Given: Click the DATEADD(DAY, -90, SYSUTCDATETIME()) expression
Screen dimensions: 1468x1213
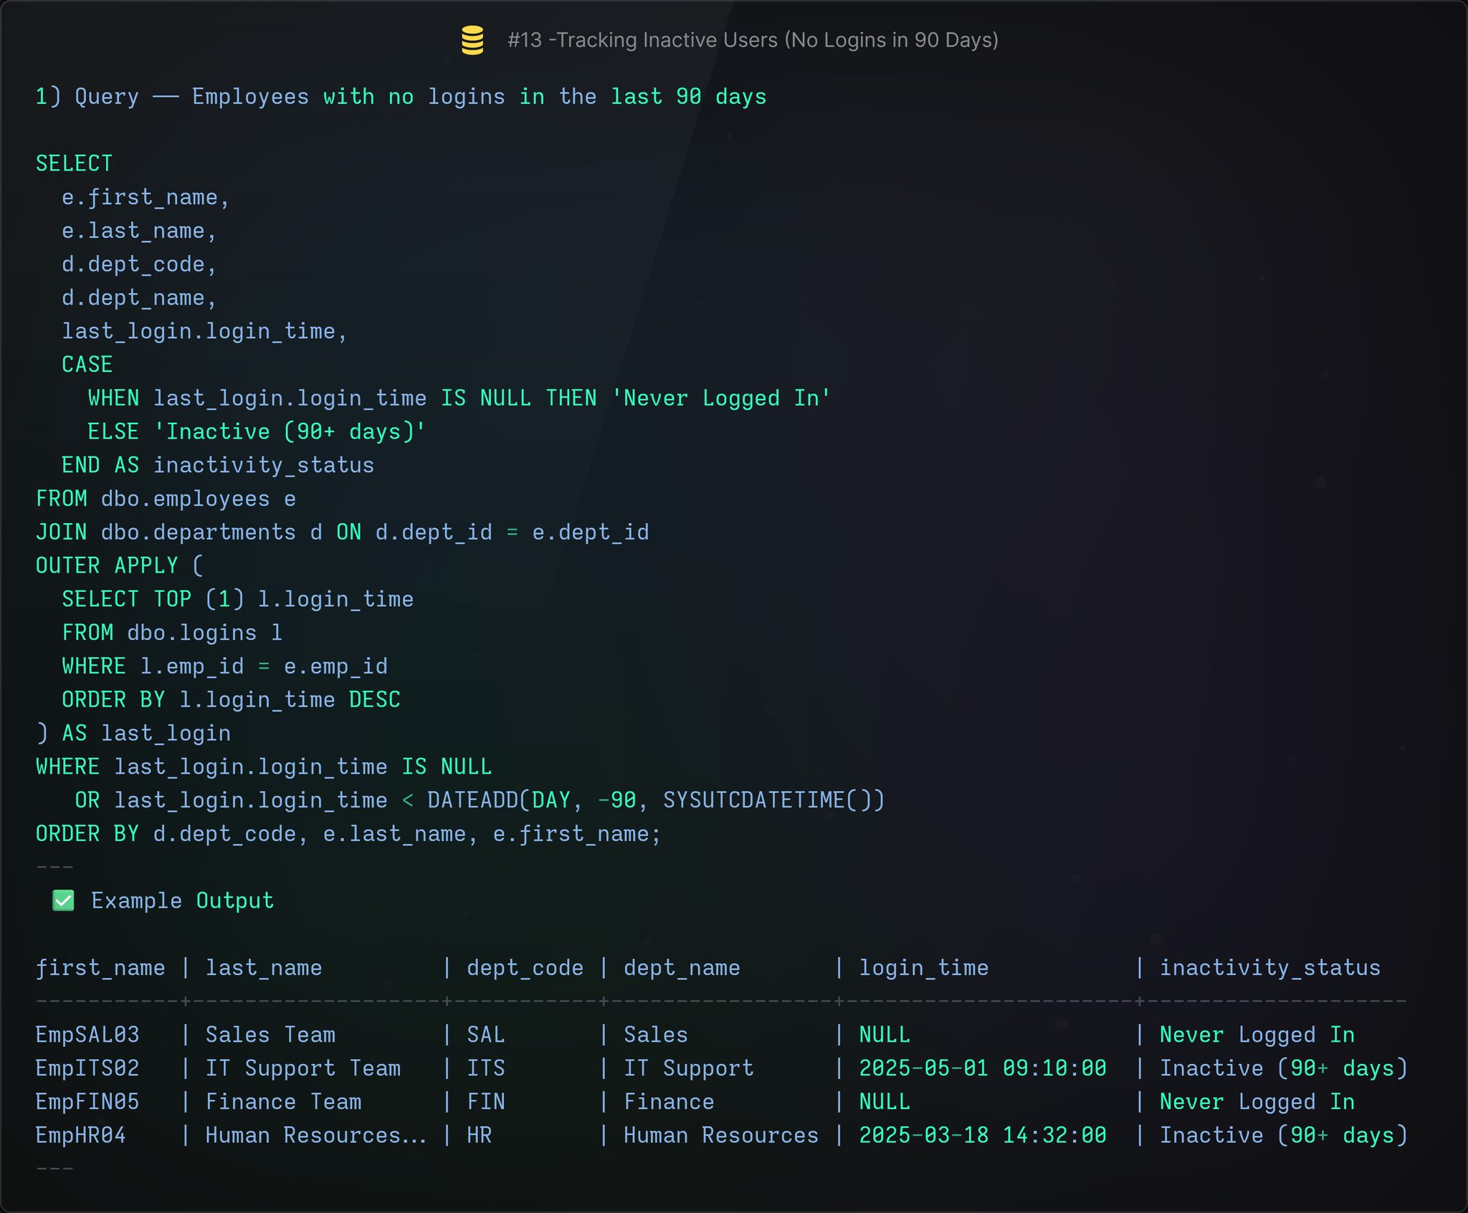Looking at the screenshot, I should coord(656,800).
